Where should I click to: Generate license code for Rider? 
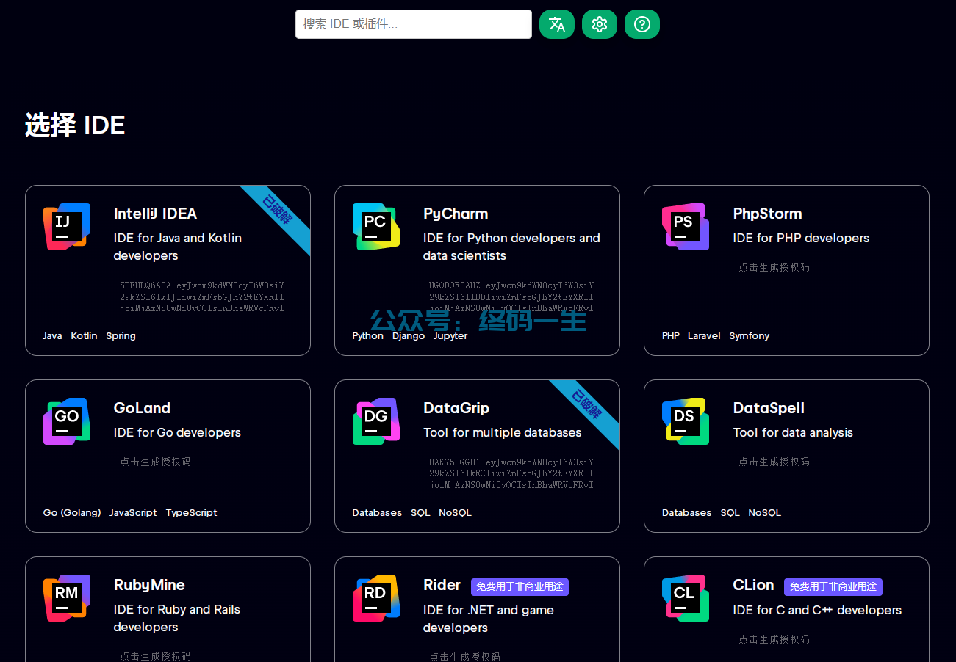[464, 657]
